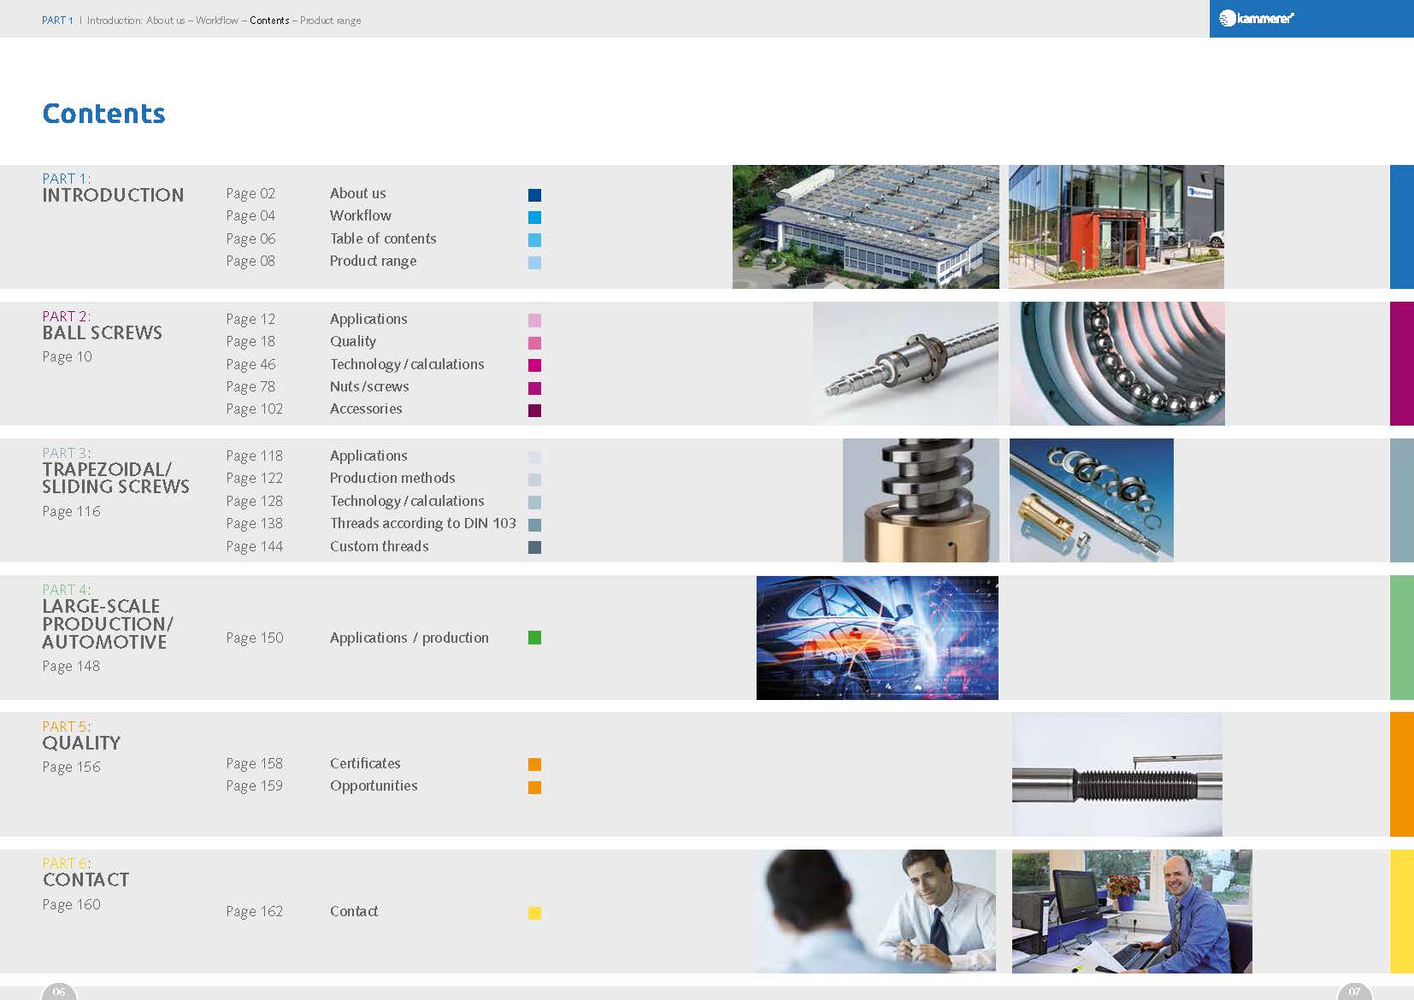The height and width of the screenshot is (1000, 1414).
Task: Click Technology / calculations under Ball Screws
Action: (x=407, y=364)
